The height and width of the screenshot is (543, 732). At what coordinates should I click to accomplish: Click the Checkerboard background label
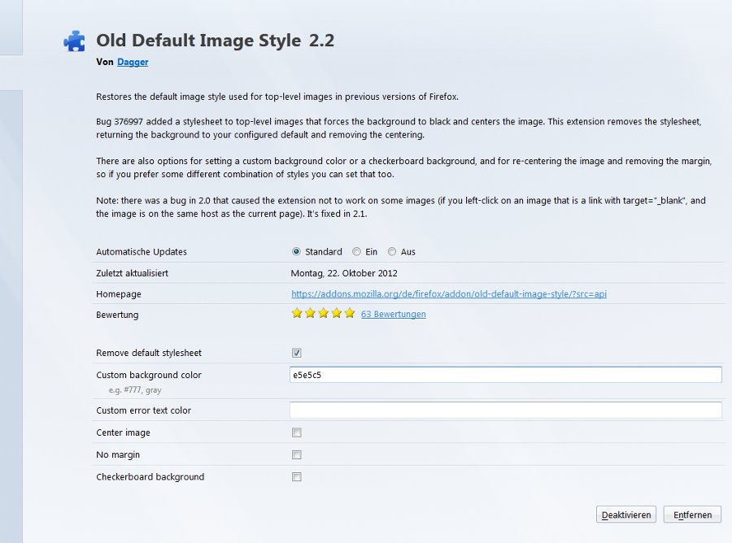point(150,477)
